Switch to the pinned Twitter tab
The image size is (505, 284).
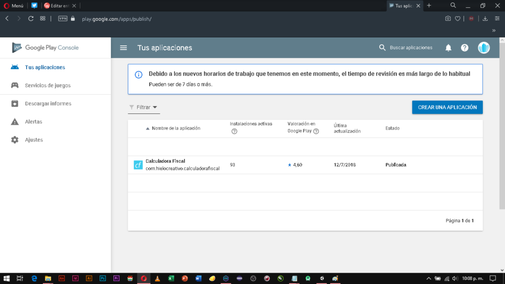coord(34,5)
